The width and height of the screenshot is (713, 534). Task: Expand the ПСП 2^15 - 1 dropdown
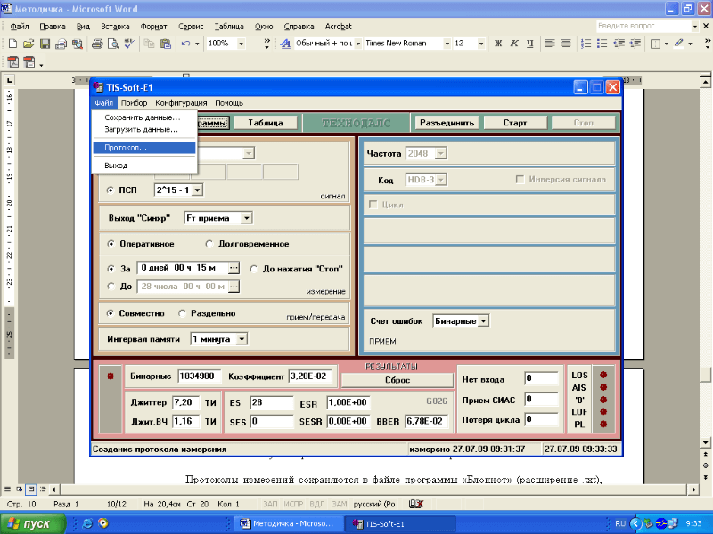pyautogui.click(x=197, y=190)
